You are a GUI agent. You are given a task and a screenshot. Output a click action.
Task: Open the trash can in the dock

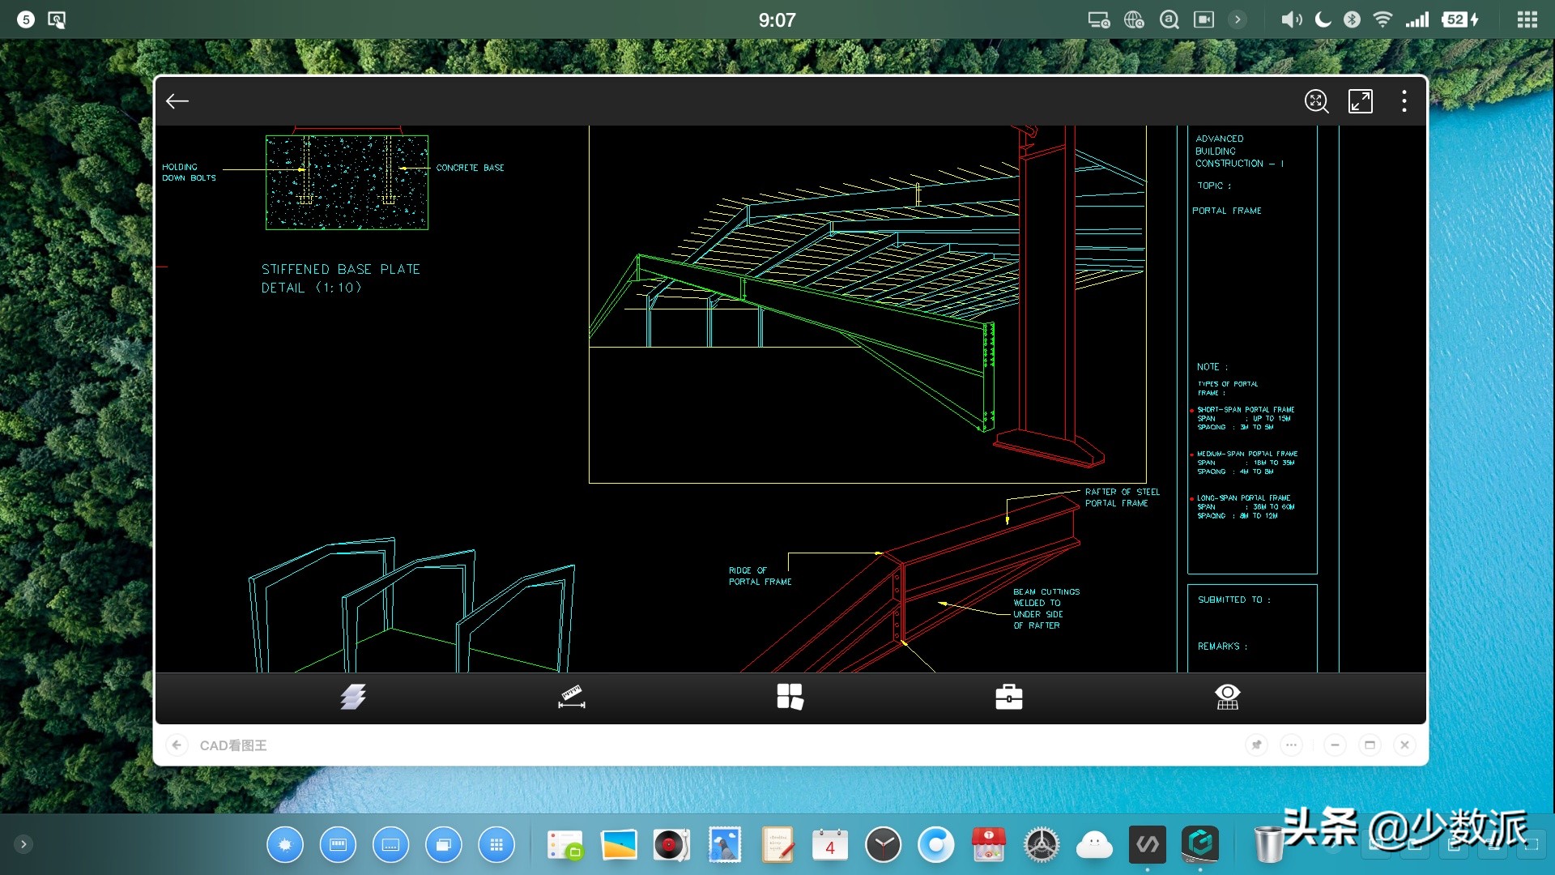point(1267,845)
